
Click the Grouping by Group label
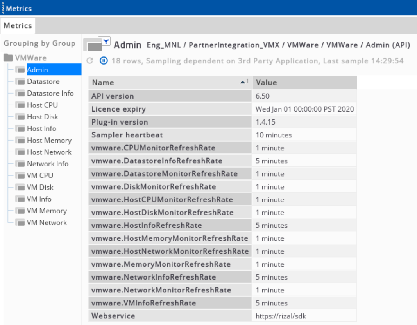[x=39, y=43]
